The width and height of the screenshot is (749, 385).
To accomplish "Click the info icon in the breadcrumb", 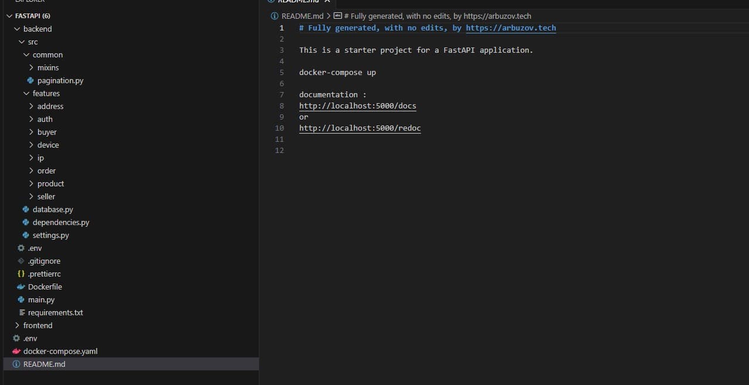I will pos(275,16).
